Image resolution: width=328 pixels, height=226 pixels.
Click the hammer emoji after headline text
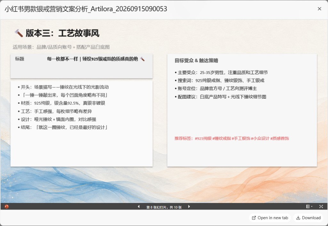click(142, 59)
